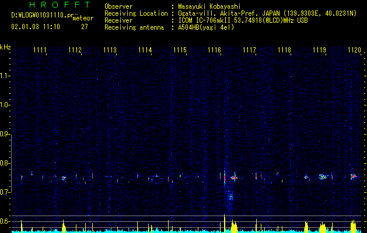Click the 1.0 frequency axis label
The image size is (367, 233).
tap(5, 105)
